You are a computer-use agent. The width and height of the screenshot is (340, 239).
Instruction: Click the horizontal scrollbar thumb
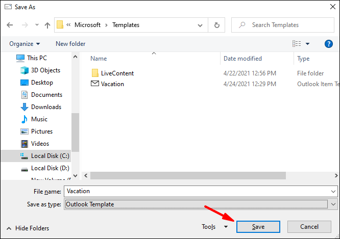tap(188, 176)
